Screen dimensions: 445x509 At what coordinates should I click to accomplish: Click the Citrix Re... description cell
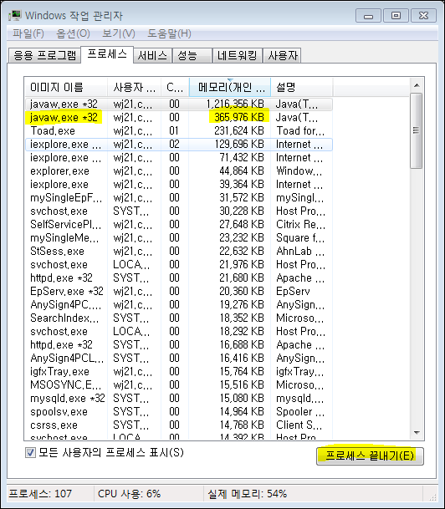(x=300, y=224)
